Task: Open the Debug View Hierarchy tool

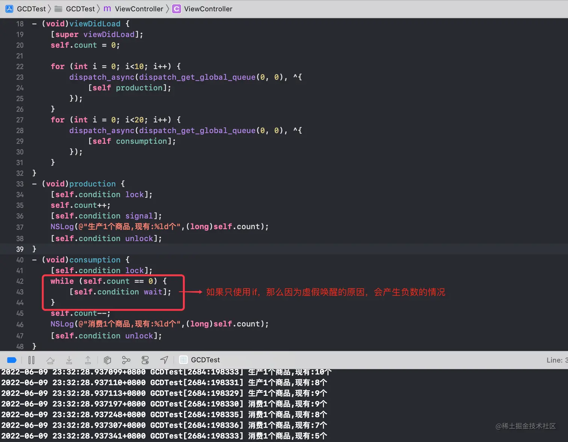Action: pos(107,360)
